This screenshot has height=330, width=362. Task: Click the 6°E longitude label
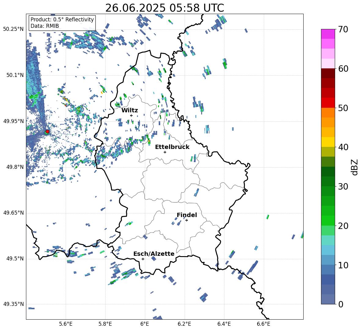point(145,324)
